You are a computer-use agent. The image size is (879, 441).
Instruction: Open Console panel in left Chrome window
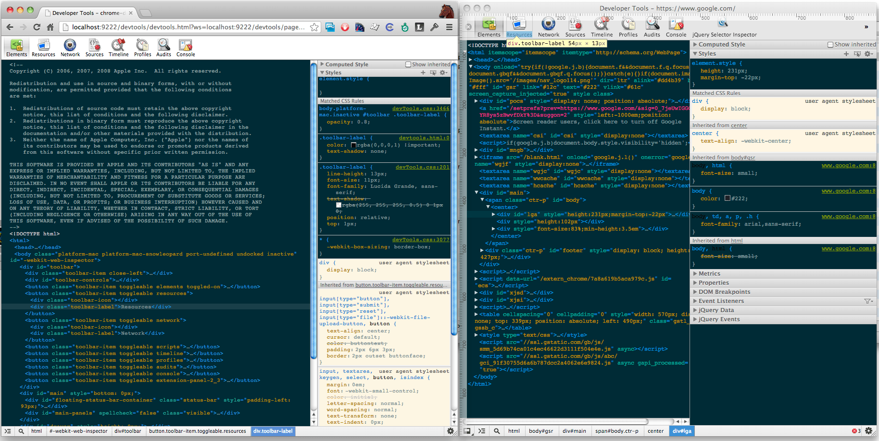point(186,48)
